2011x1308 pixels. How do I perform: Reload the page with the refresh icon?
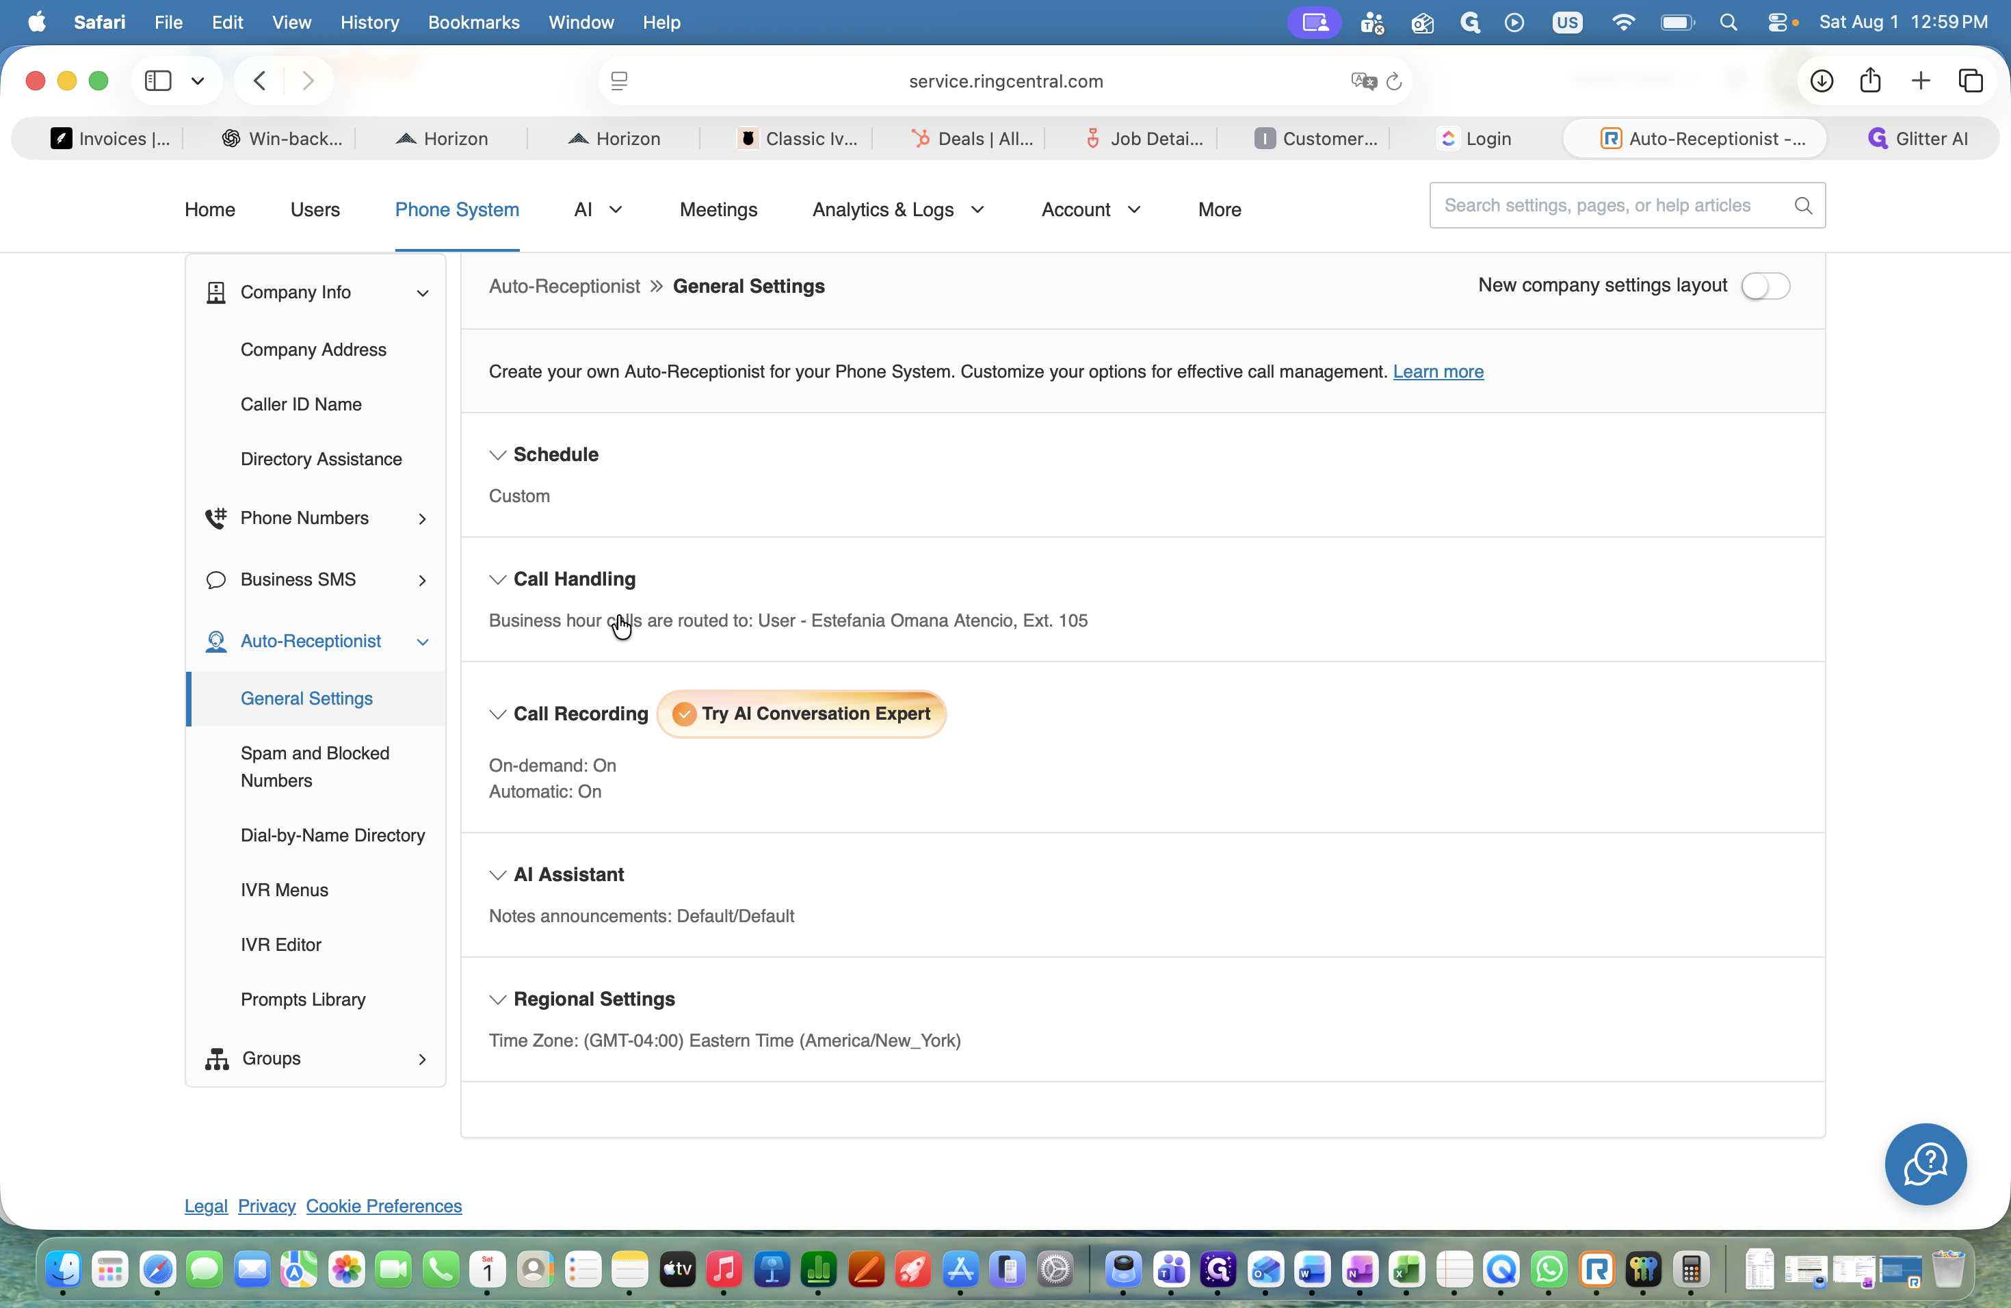click(x=1394, y=81)
